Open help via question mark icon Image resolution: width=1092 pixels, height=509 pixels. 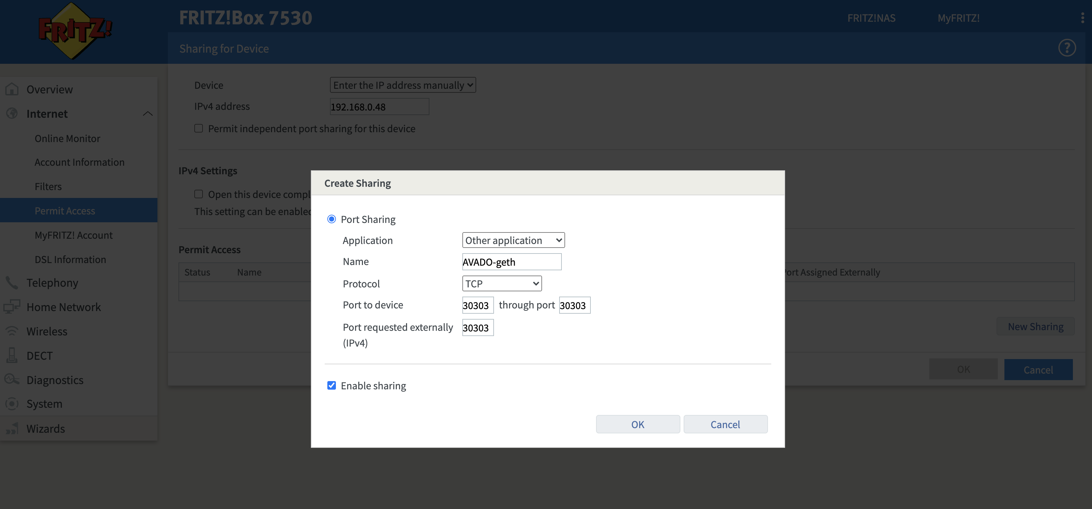click(1067, 48)
